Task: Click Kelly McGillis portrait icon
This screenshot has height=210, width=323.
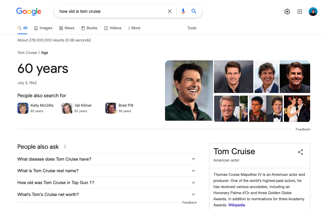Action: tap(23, 108)
